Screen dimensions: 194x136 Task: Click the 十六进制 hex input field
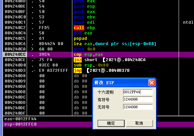(138, 92)
